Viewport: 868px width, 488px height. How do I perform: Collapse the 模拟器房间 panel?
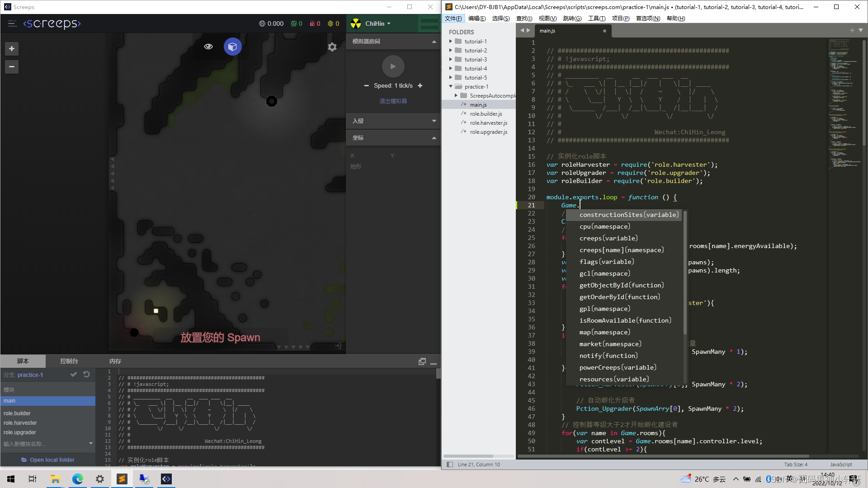[x=434, y=42]
